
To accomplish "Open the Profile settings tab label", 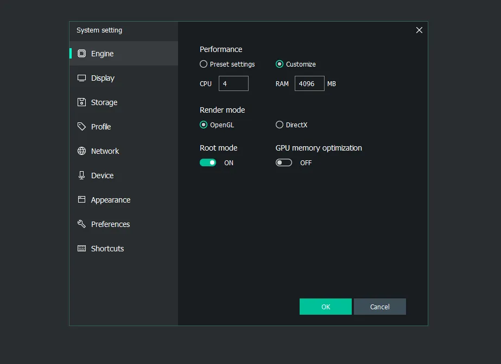I will 101,127.
